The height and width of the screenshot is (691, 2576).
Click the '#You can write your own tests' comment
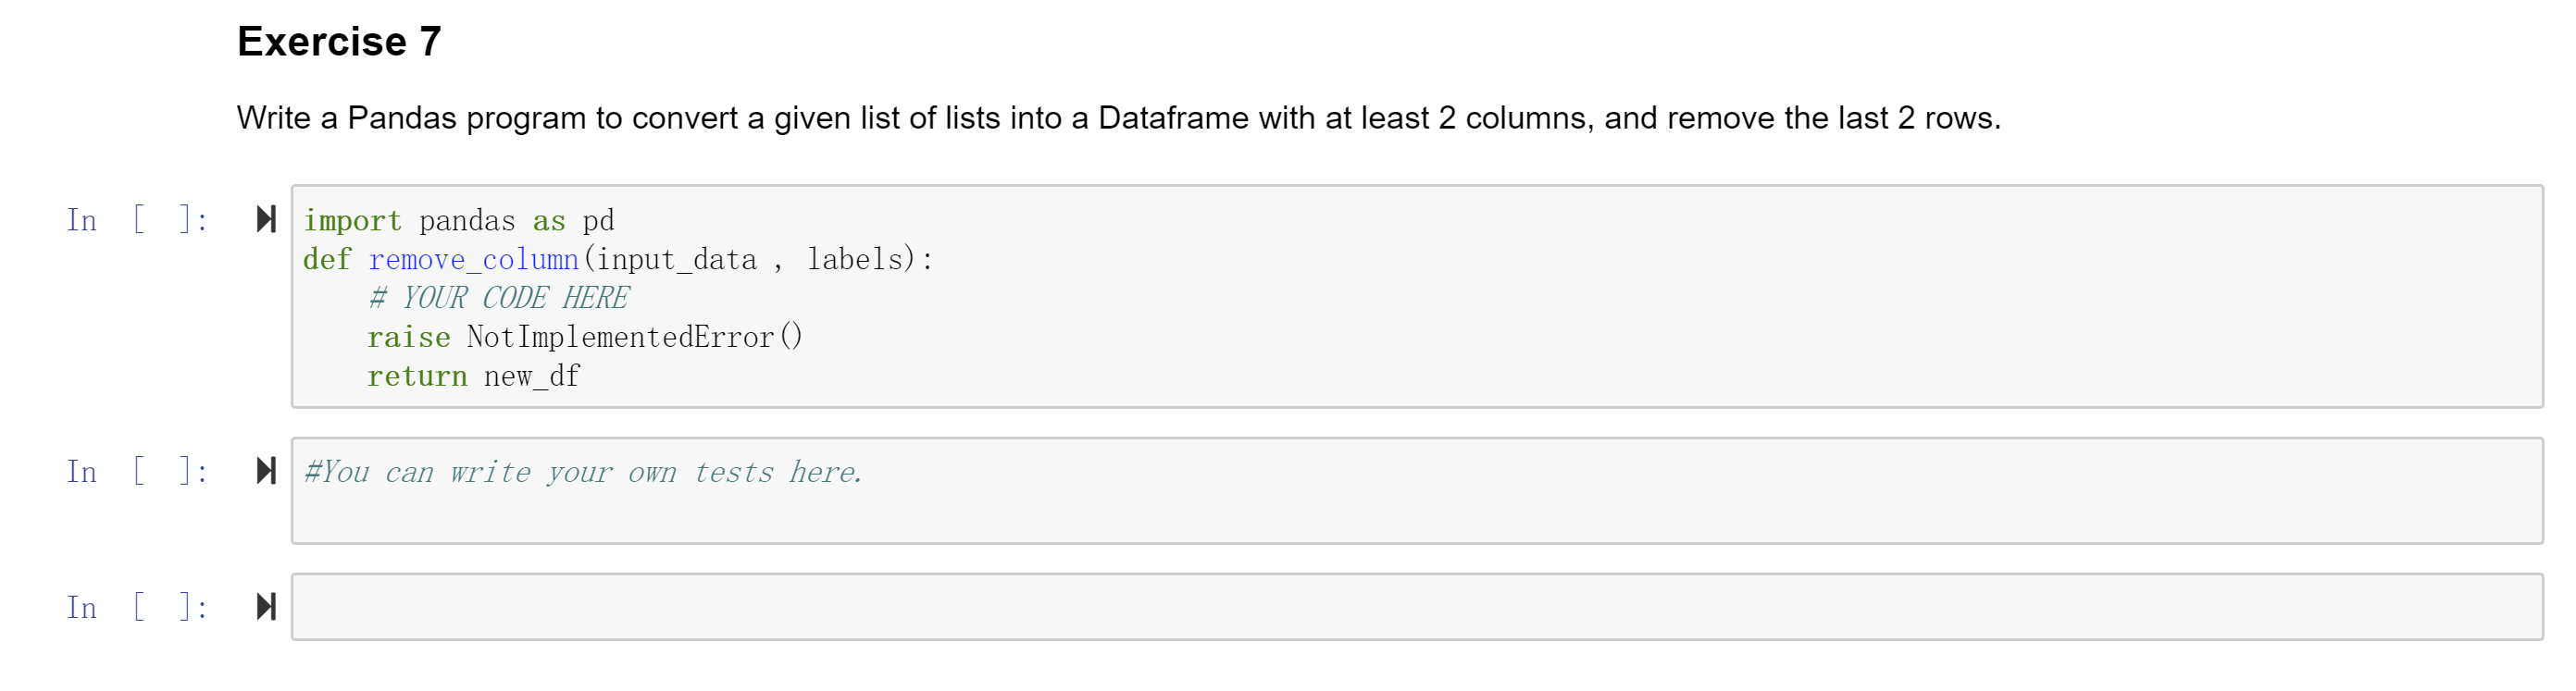point(583,472)
